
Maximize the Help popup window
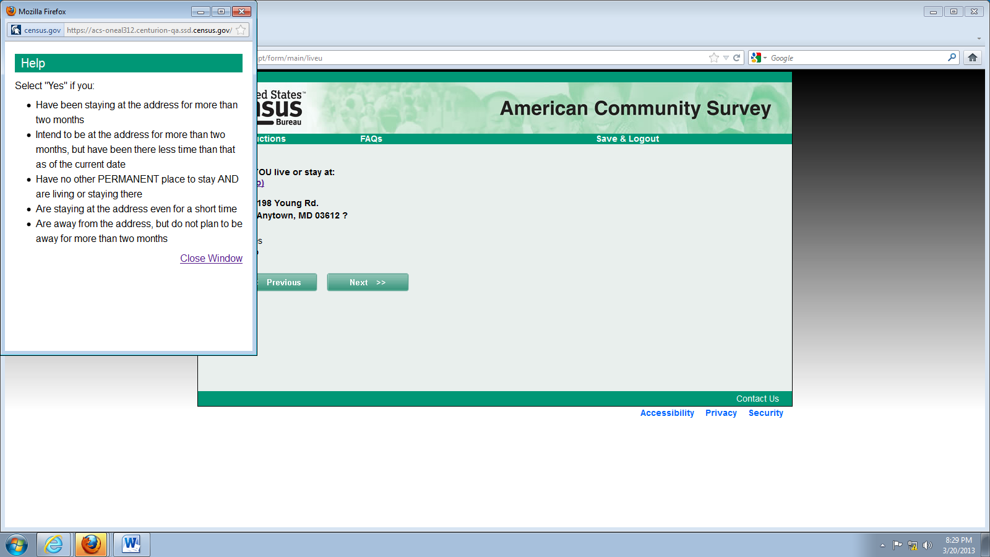(x=221, y=11)
